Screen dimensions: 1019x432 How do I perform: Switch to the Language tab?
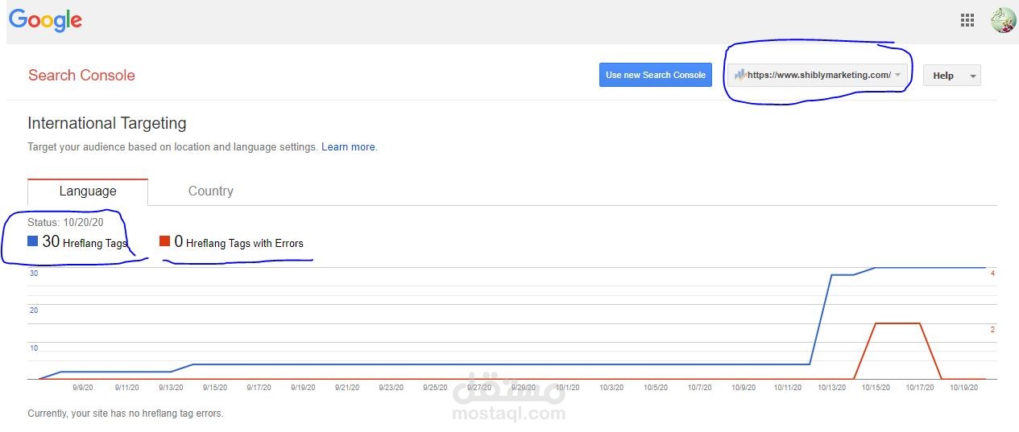click(88, 191)
